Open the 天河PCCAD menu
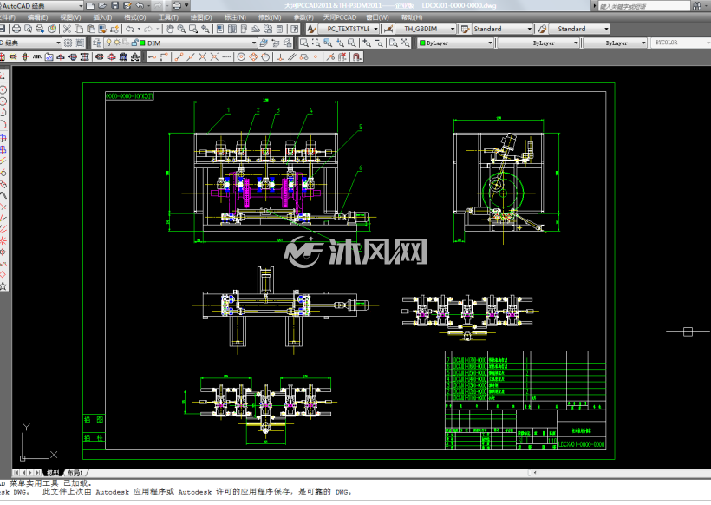This screenshot has height=505, width=711. point(340,17)
